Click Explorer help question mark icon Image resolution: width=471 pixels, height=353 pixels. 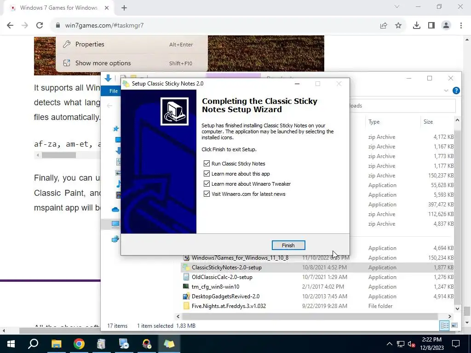pos(456,91)
